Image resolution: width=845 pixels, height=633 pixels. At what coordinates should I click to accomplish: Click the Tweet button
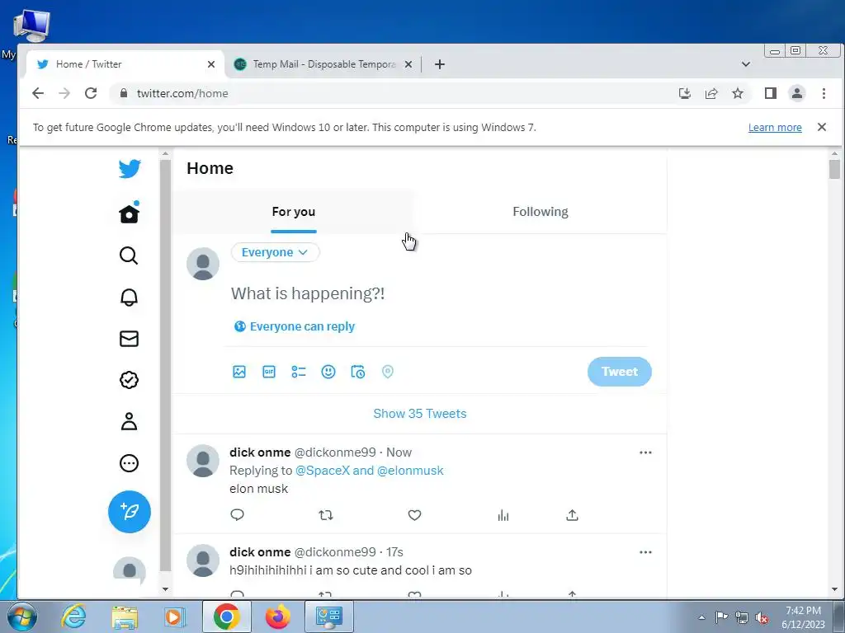620,372
